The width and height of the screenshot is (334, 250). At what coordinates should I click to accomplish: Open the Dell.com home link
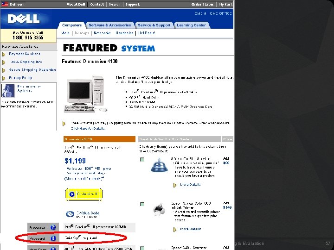[17, 4]
